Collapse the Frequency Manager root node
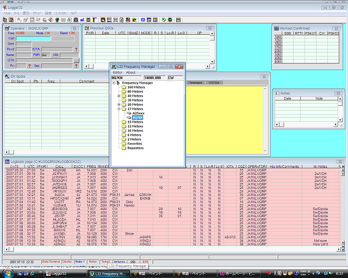This screenshot has height=278, width=348. pos(114,83)
